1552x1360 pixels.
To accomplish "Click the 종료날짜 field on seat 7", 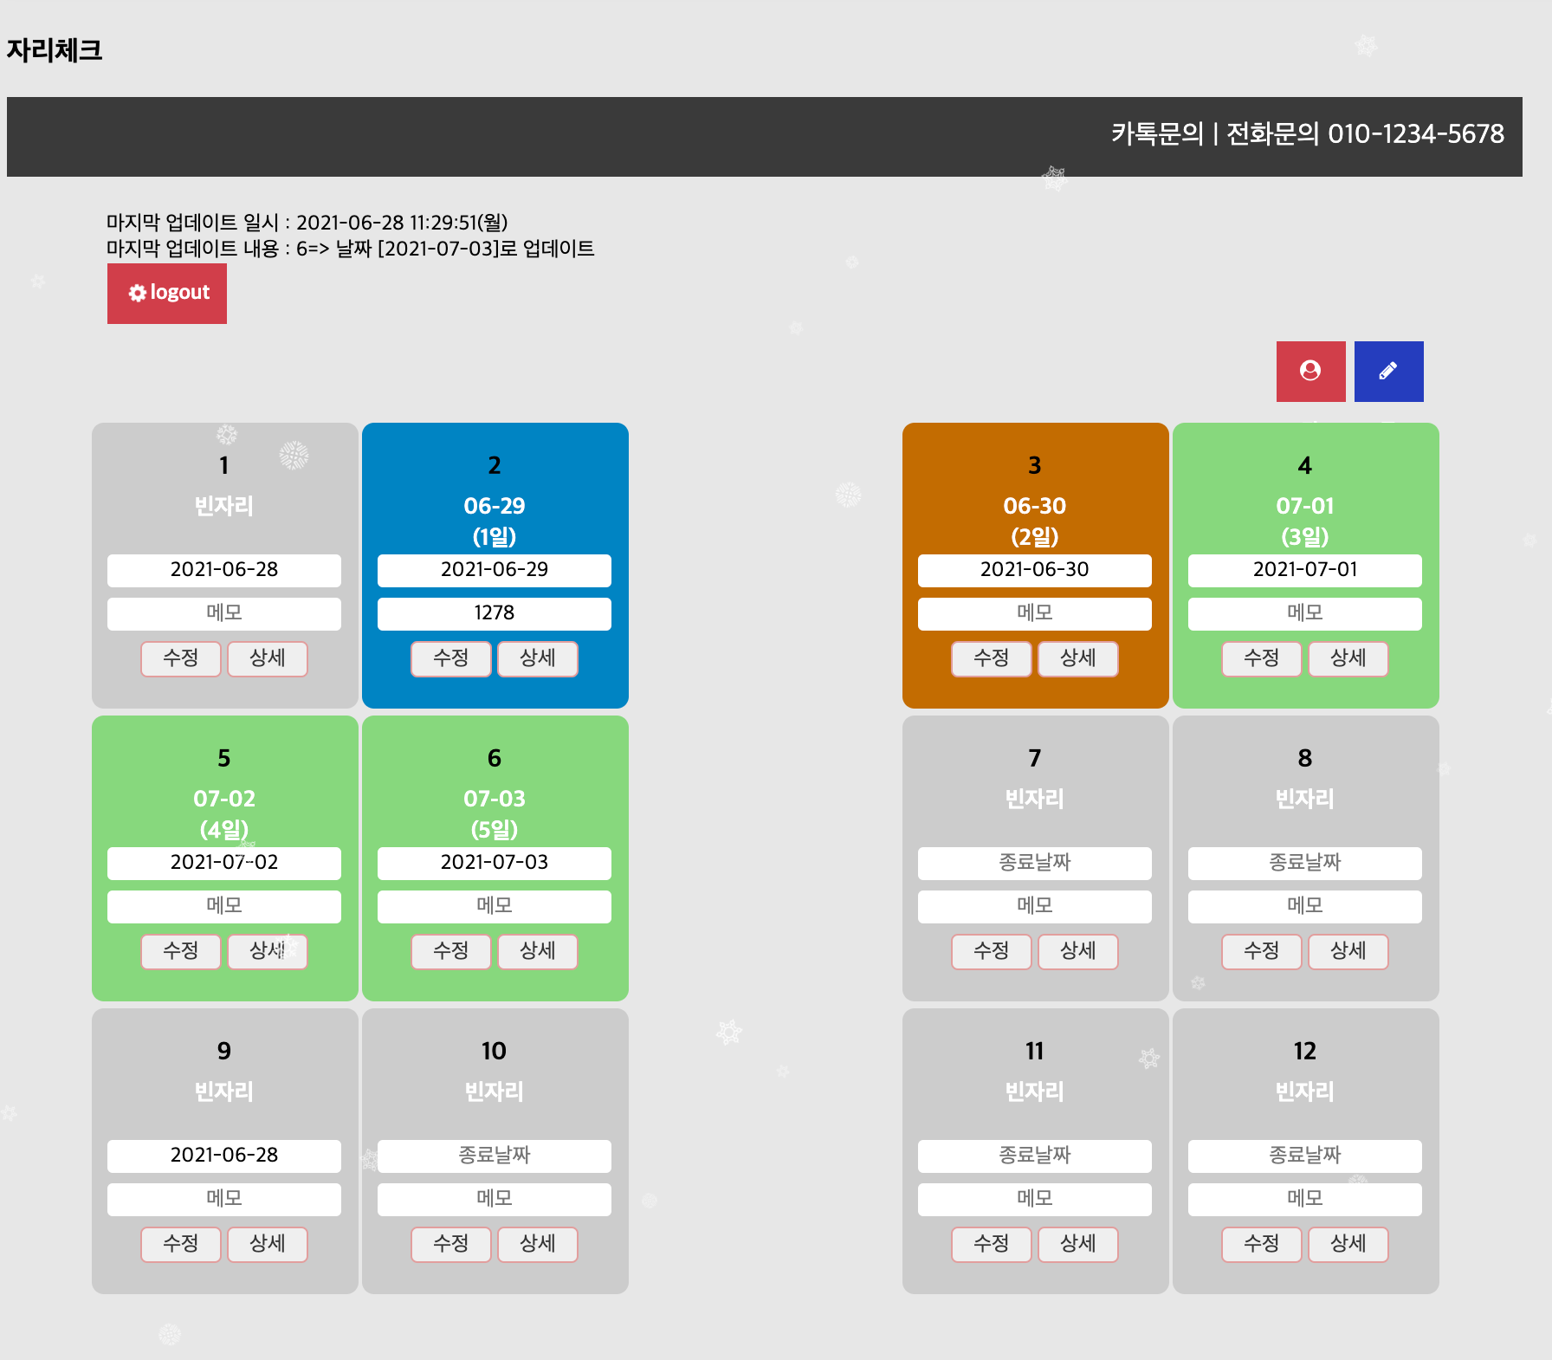I will 1034,862.
